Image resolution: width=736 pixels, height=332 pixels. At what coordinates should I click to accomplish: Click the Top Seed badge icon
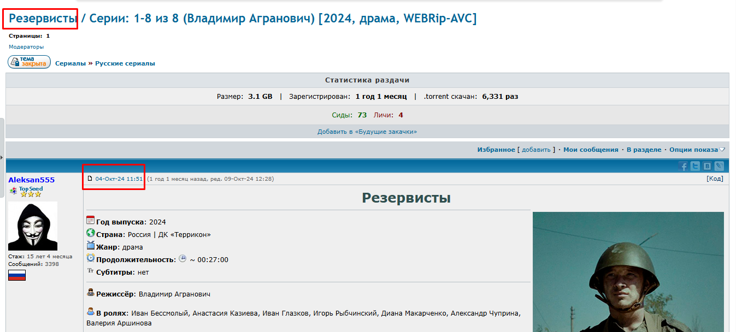point(13,191)
